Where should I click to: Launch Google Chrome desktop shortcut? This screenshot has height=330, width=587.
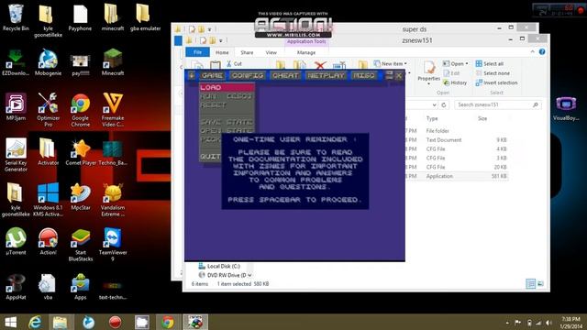click(80, 109)
